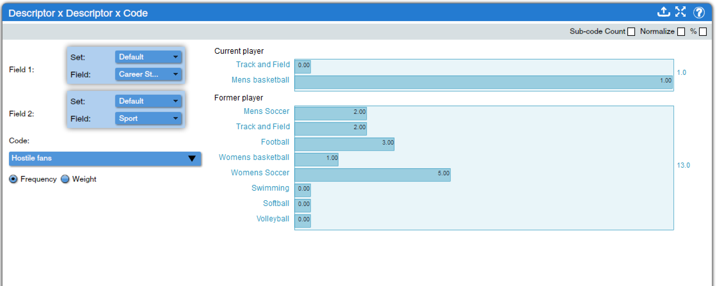Open the help question mark icon
Screen dimensions: 716x286
click(699, 12)
